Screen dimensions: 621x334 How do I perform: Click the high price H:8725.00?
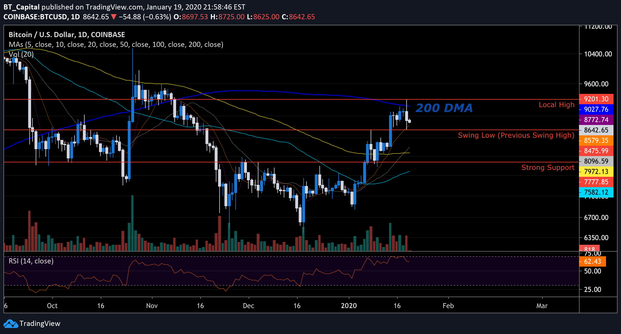click(228, 17)
